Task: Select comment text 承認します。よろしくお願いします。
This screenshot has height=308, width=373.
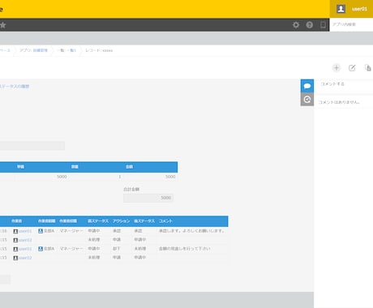Action: tap(191, 231)
